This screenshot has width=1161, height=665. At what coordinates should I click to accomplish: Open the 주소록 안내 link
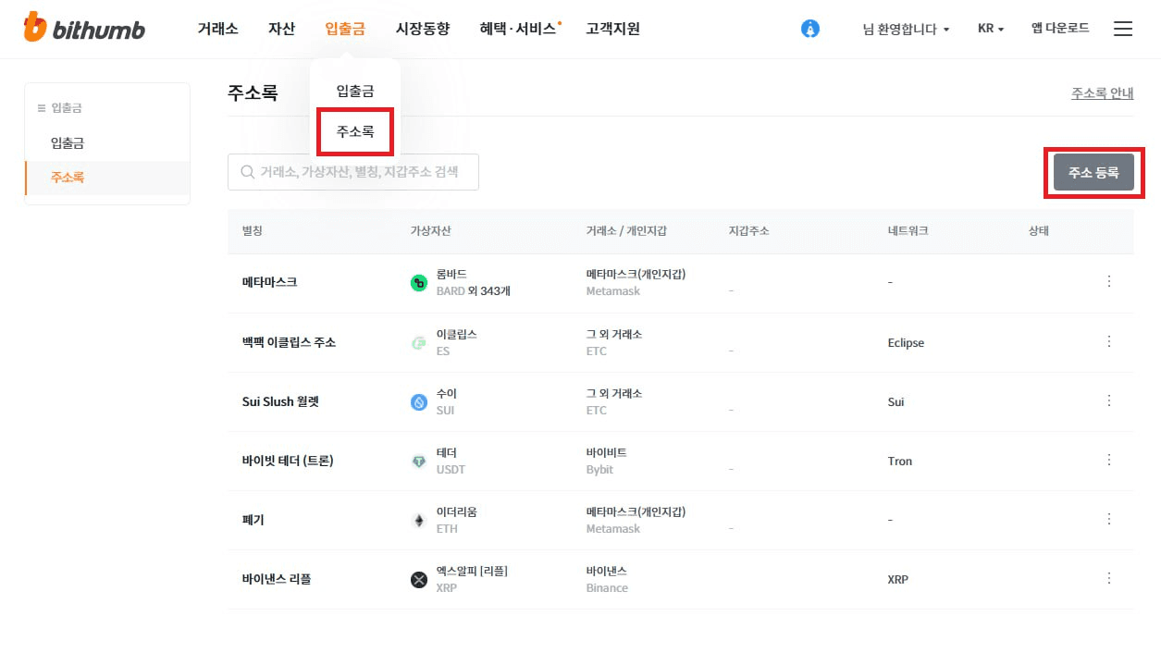pos(1102,93)
